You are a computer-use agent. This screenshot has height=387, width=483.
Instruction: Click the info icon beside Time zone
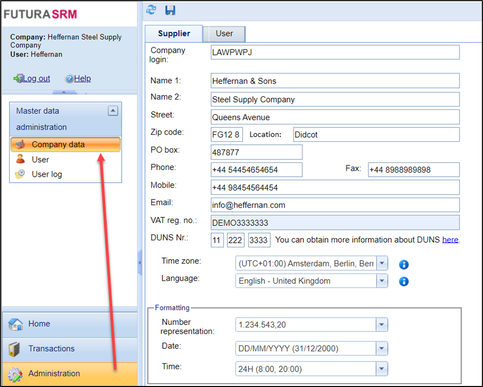click(404, 265)
